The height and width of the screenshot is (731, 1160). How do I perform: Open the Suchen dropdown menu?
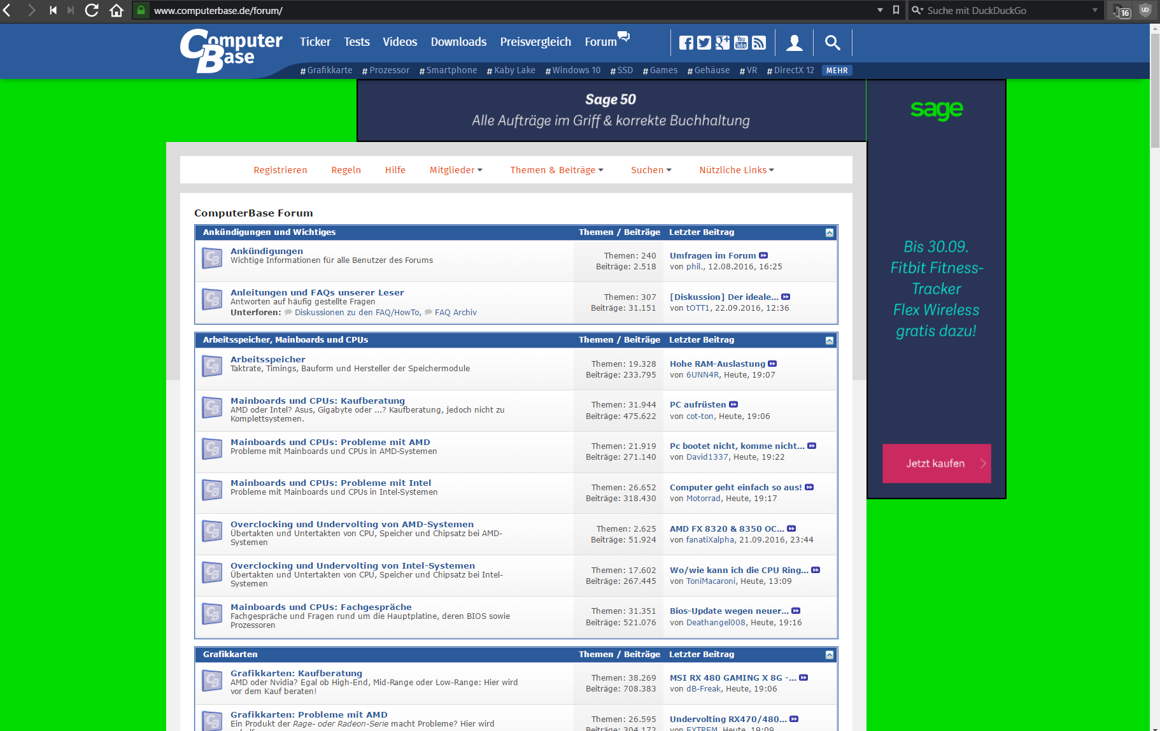click(651, 170)
